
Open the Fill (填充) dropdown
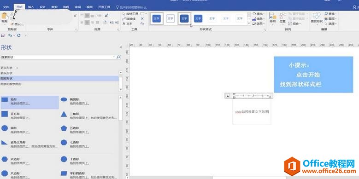tap(259, 14)
